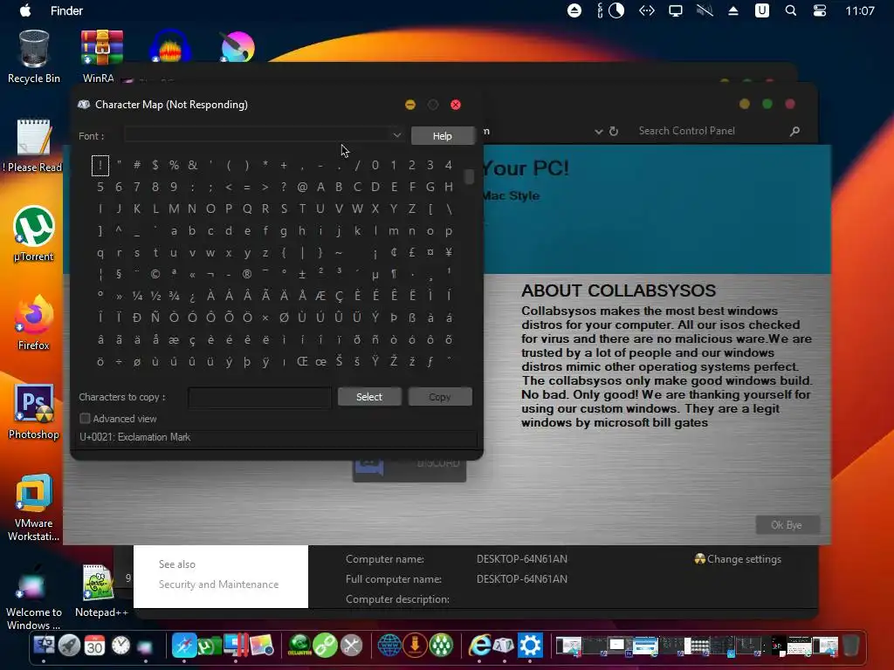Open the green link chain dock icon
The image size is (894, 670).
point(326,646)
